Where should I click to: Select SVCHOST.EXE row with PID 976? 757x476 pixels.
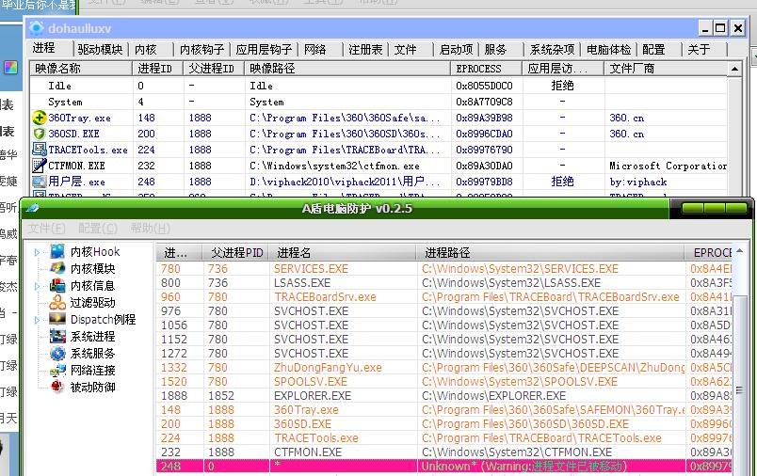[444, 311]
